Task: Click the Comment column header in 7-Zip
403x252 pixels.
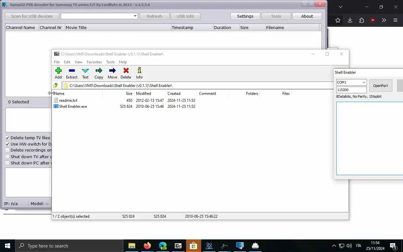Action: 213,94
